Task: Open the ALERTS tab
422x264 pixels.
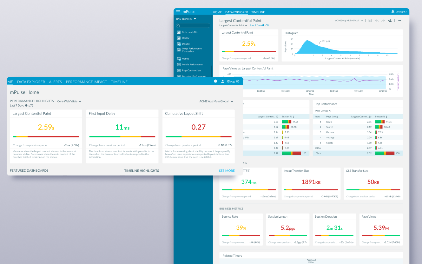Action: (55, 82)
